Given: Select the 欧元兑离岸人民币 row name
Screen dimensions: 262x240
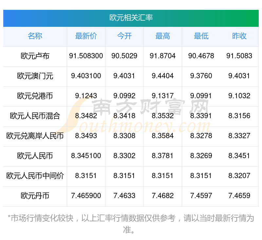Looking at the screenshot, I should click(x=35, y=136).
